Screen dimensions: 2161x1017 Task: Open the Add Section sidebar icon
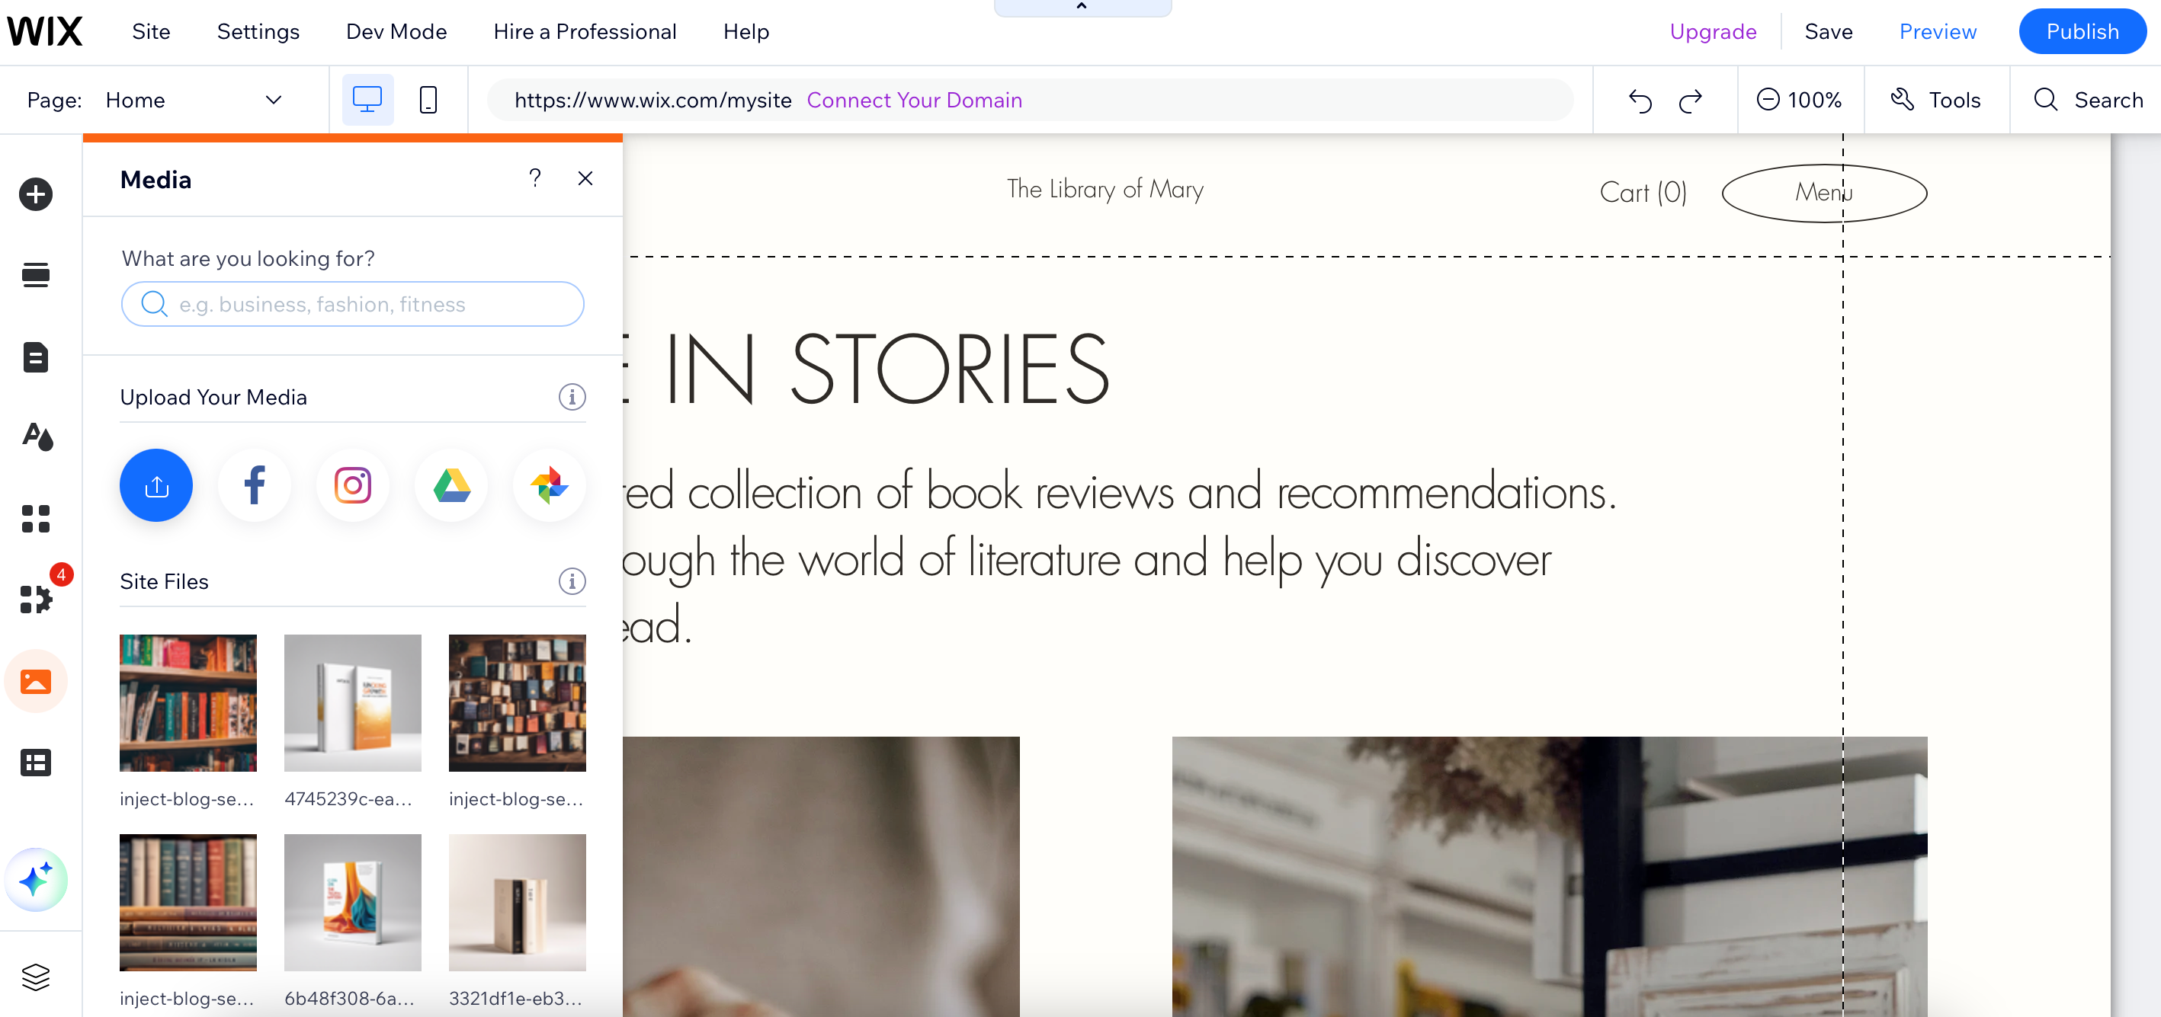pos(35,275)
